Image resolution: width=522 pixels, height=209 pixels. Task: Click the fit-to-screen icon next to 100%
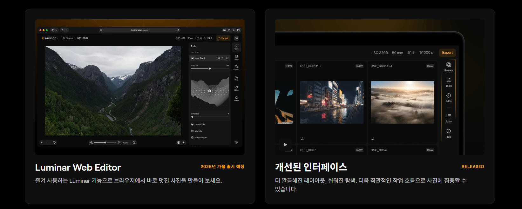click(134, 143)
